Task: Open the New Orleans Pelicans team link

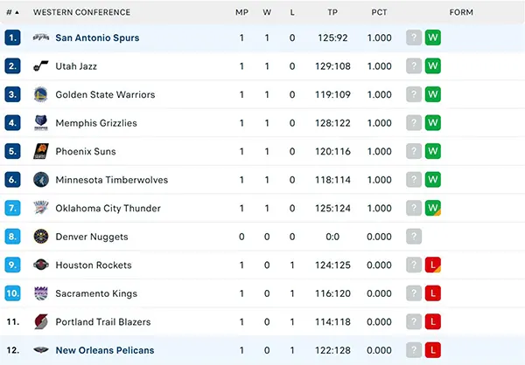Action: [104, 350]
